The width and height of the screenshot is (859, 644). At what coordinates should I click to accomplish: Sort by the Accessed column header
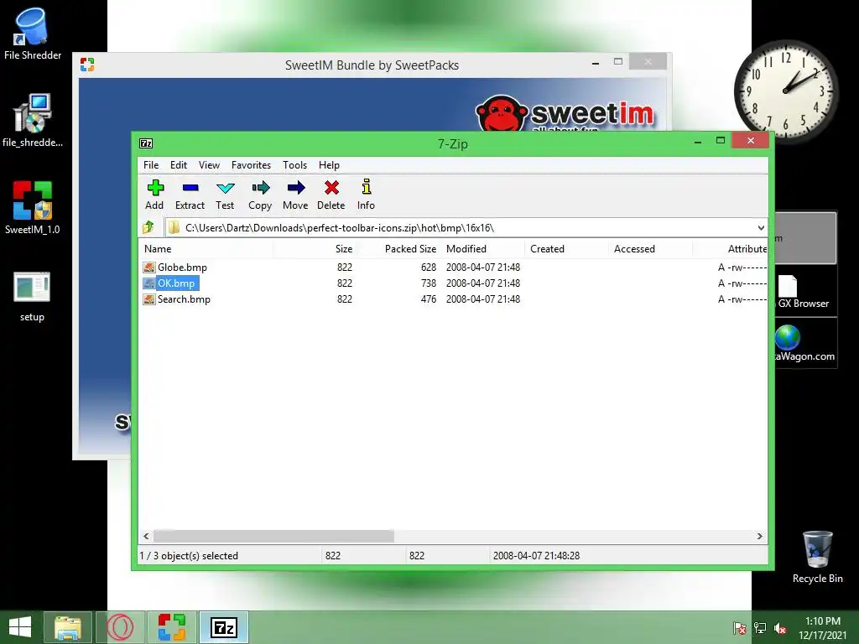651,248
